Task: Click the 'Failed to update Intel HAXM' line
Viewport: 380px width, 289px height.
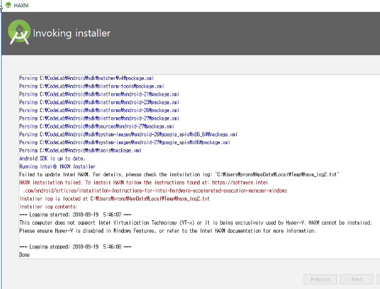Action: click(x=179, y=175)
